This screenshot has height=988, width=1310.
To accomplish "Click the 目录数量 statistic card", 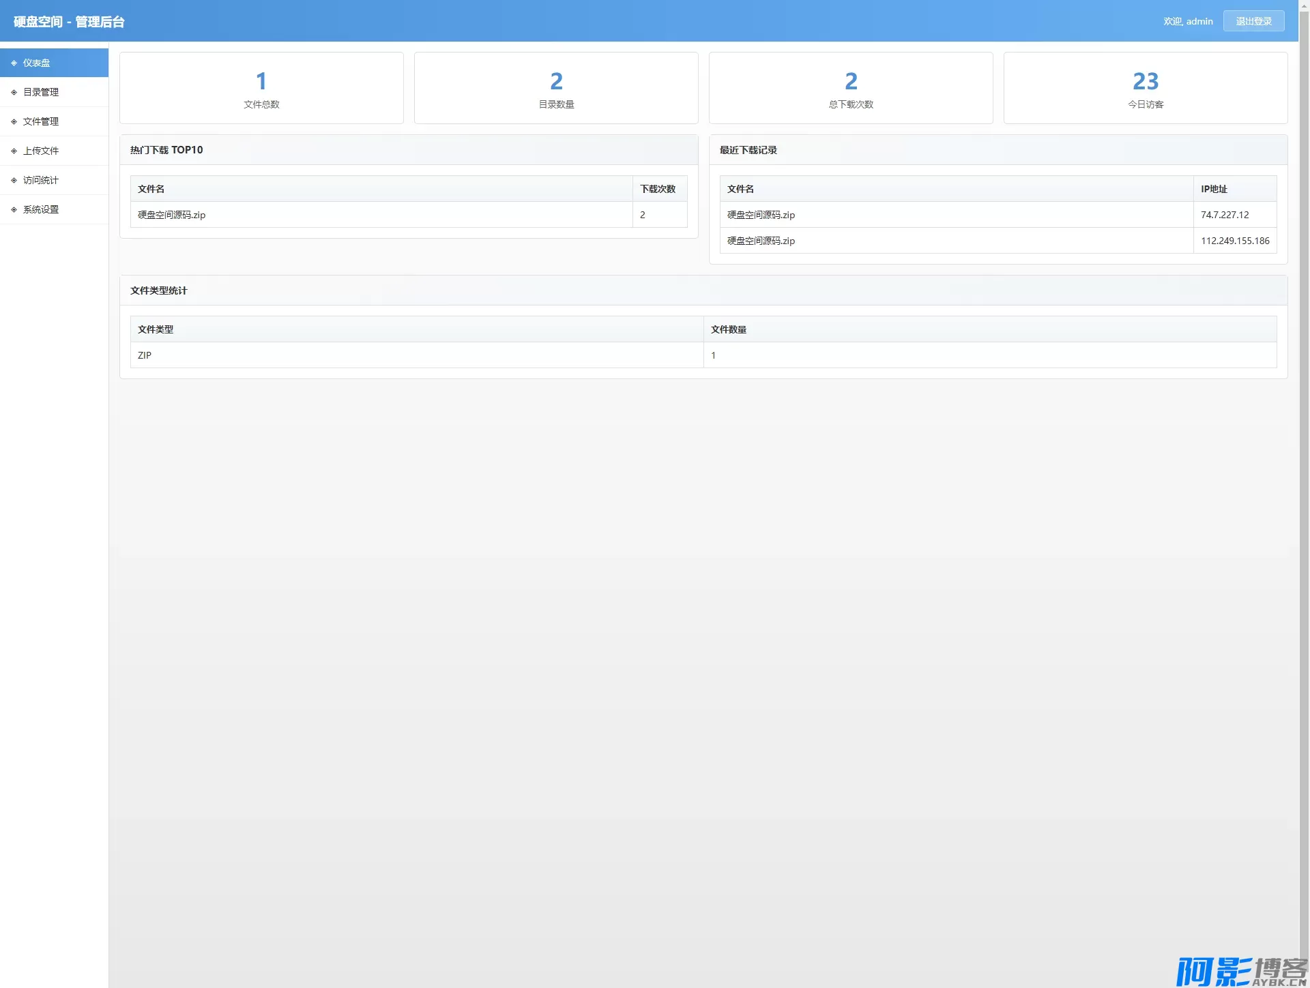I will [556, 88].
